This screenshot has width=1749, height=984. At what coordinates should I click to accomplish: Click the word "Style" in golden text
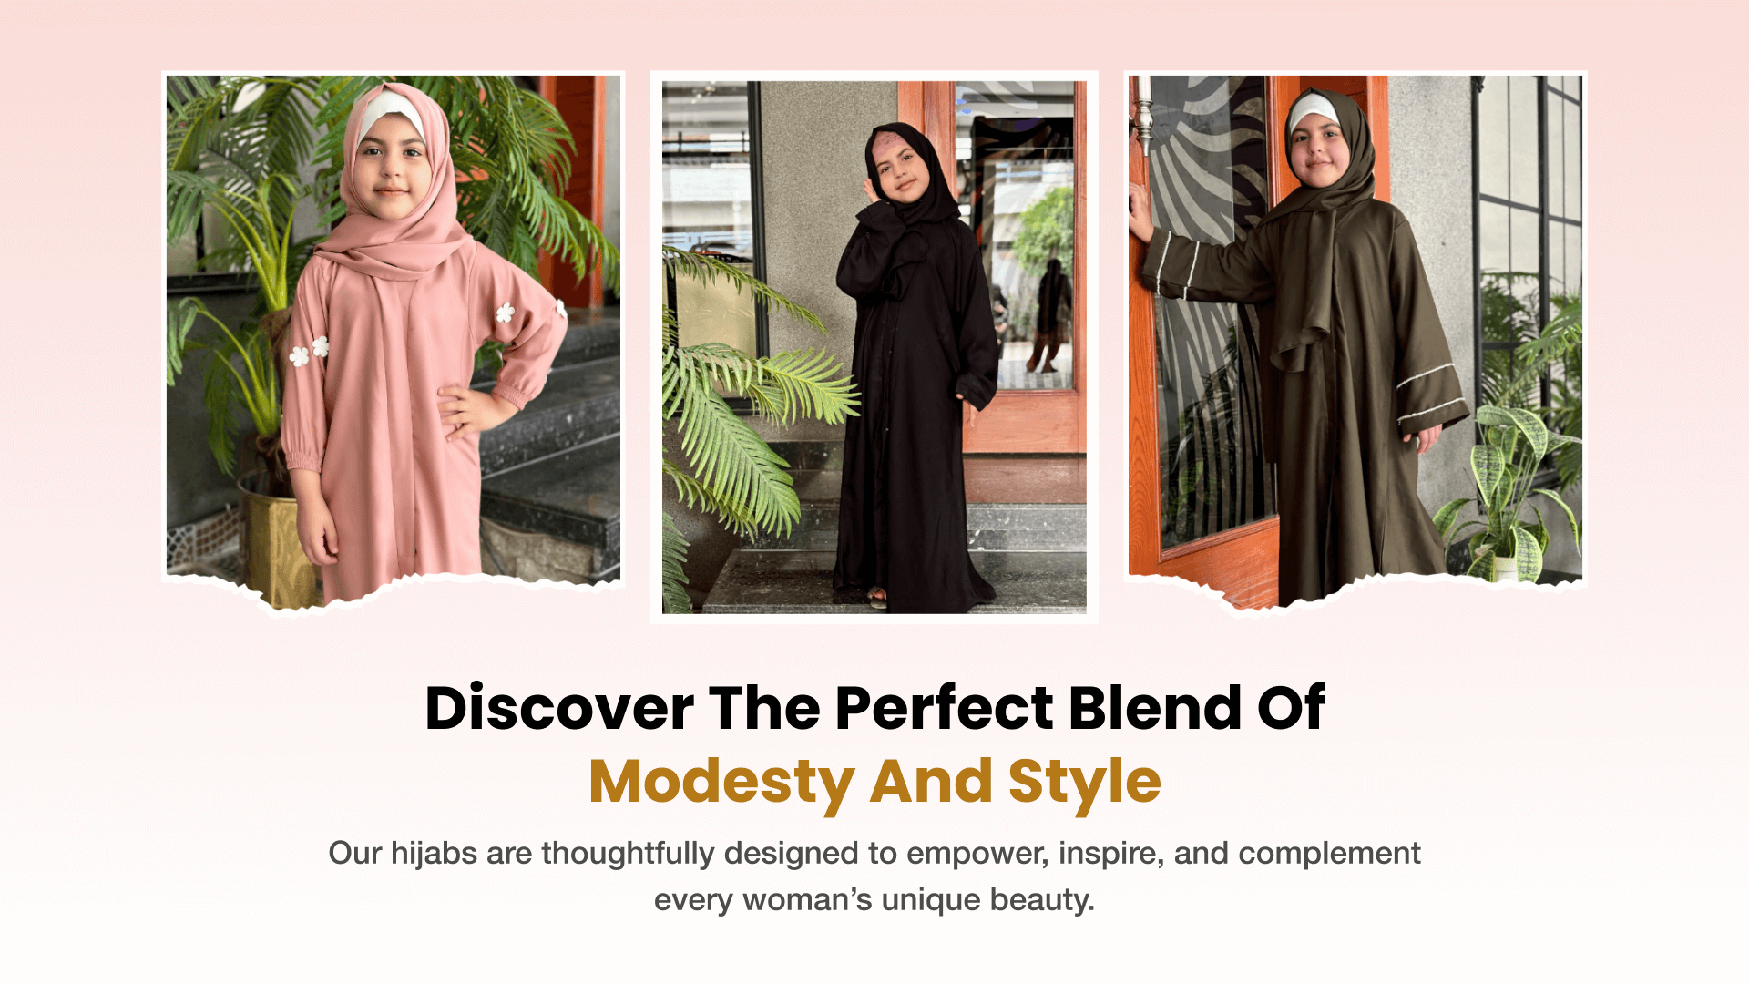[x=1084, y=782]
